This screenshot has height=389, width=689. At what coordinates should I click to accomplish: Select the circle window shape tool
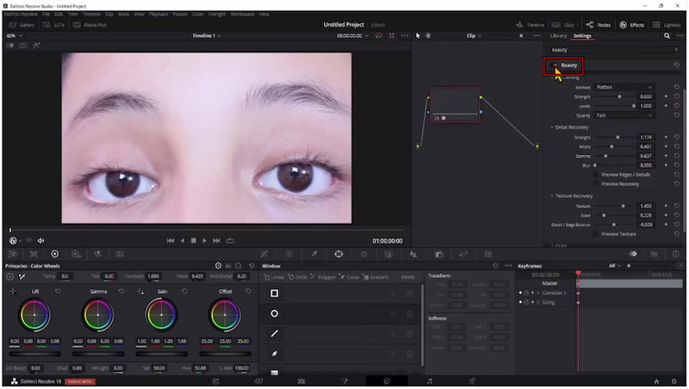(275, 313)
